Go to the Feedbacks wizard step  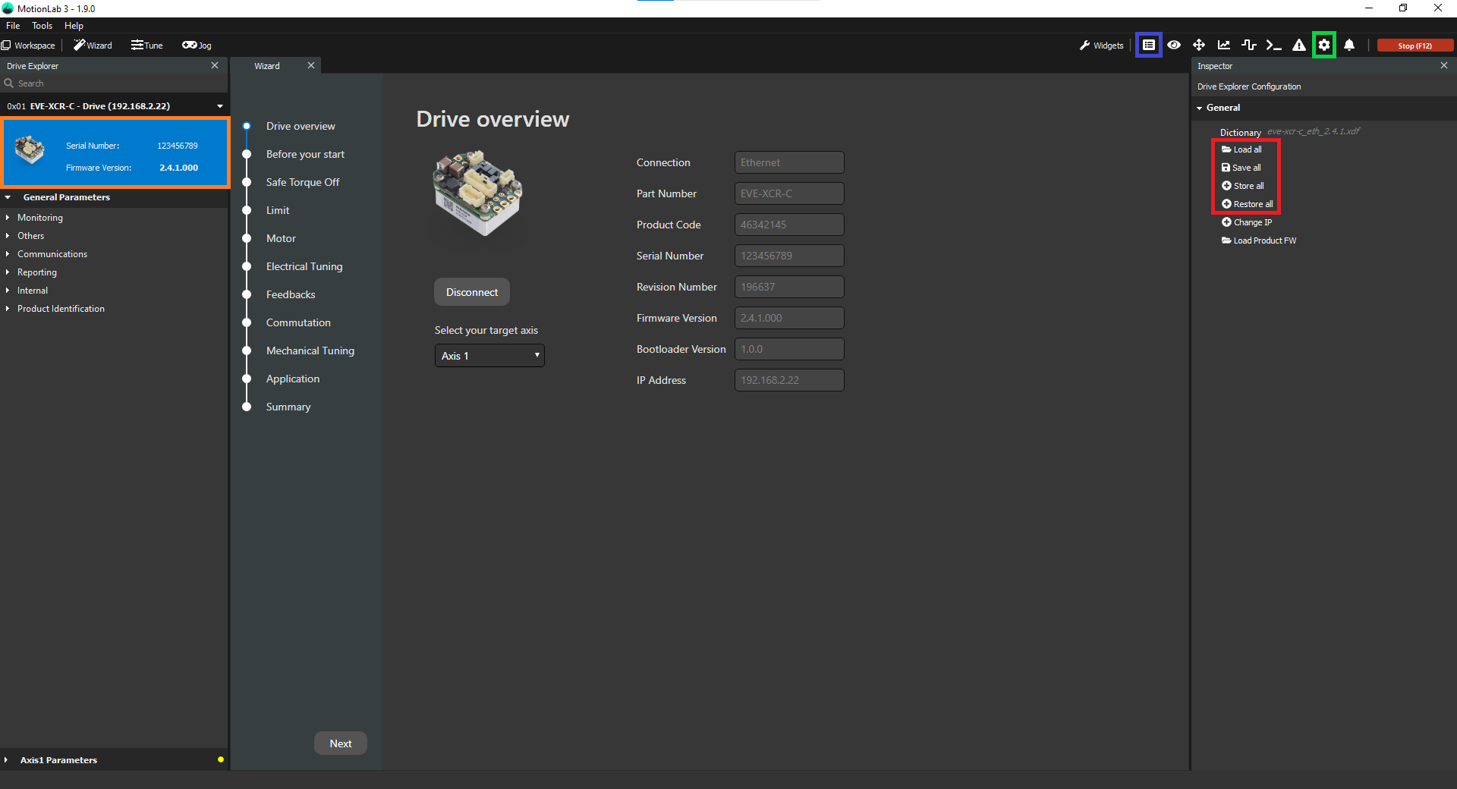(291, 294)
